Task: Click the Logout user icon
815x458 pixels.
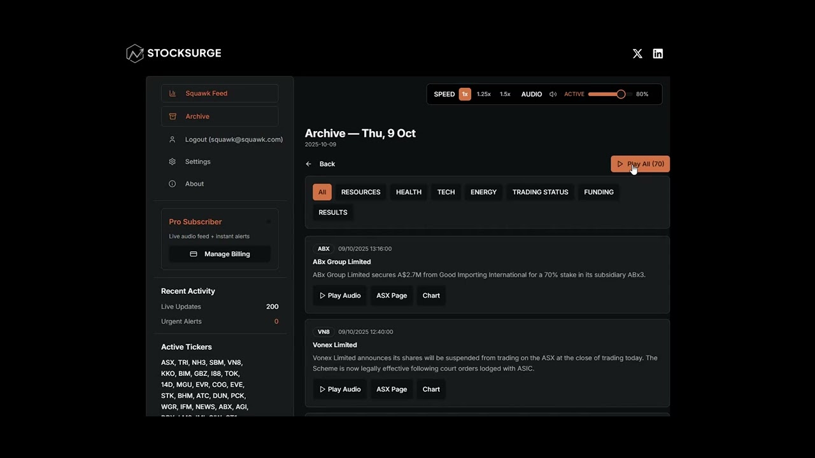Action: point(172,139)
